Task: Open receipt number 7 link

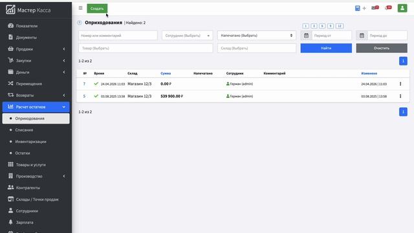Action: [x=84, y=83]
